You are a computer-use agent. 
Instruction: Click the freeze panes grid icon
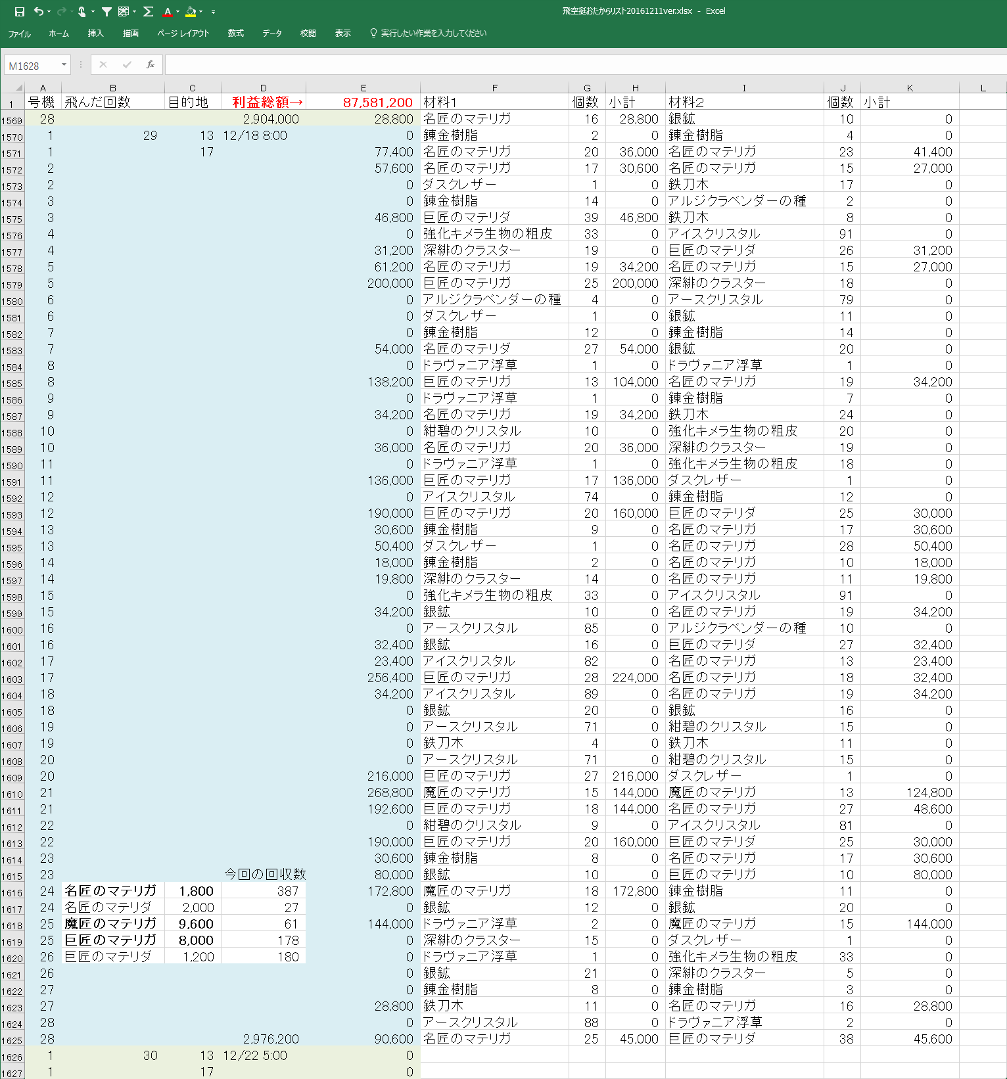pyautogui.click(x=124, y=11)
